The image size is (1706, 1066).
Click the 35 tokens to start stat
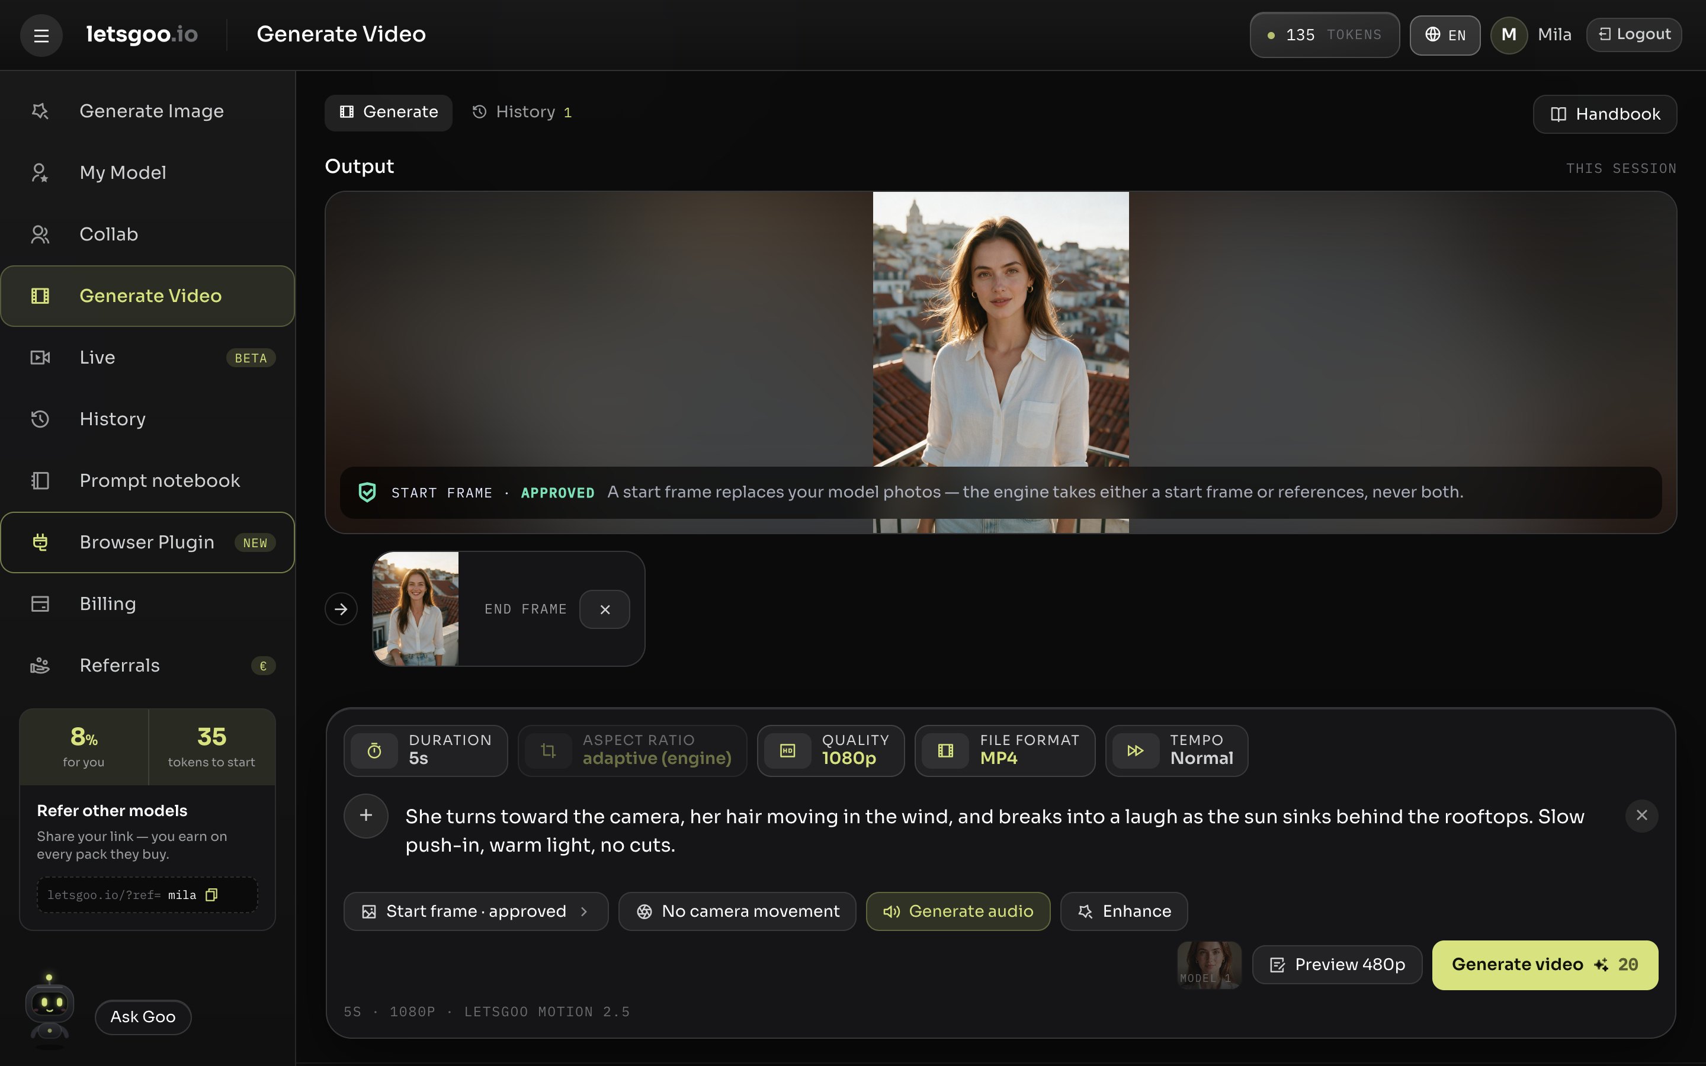tap(211, 747)
